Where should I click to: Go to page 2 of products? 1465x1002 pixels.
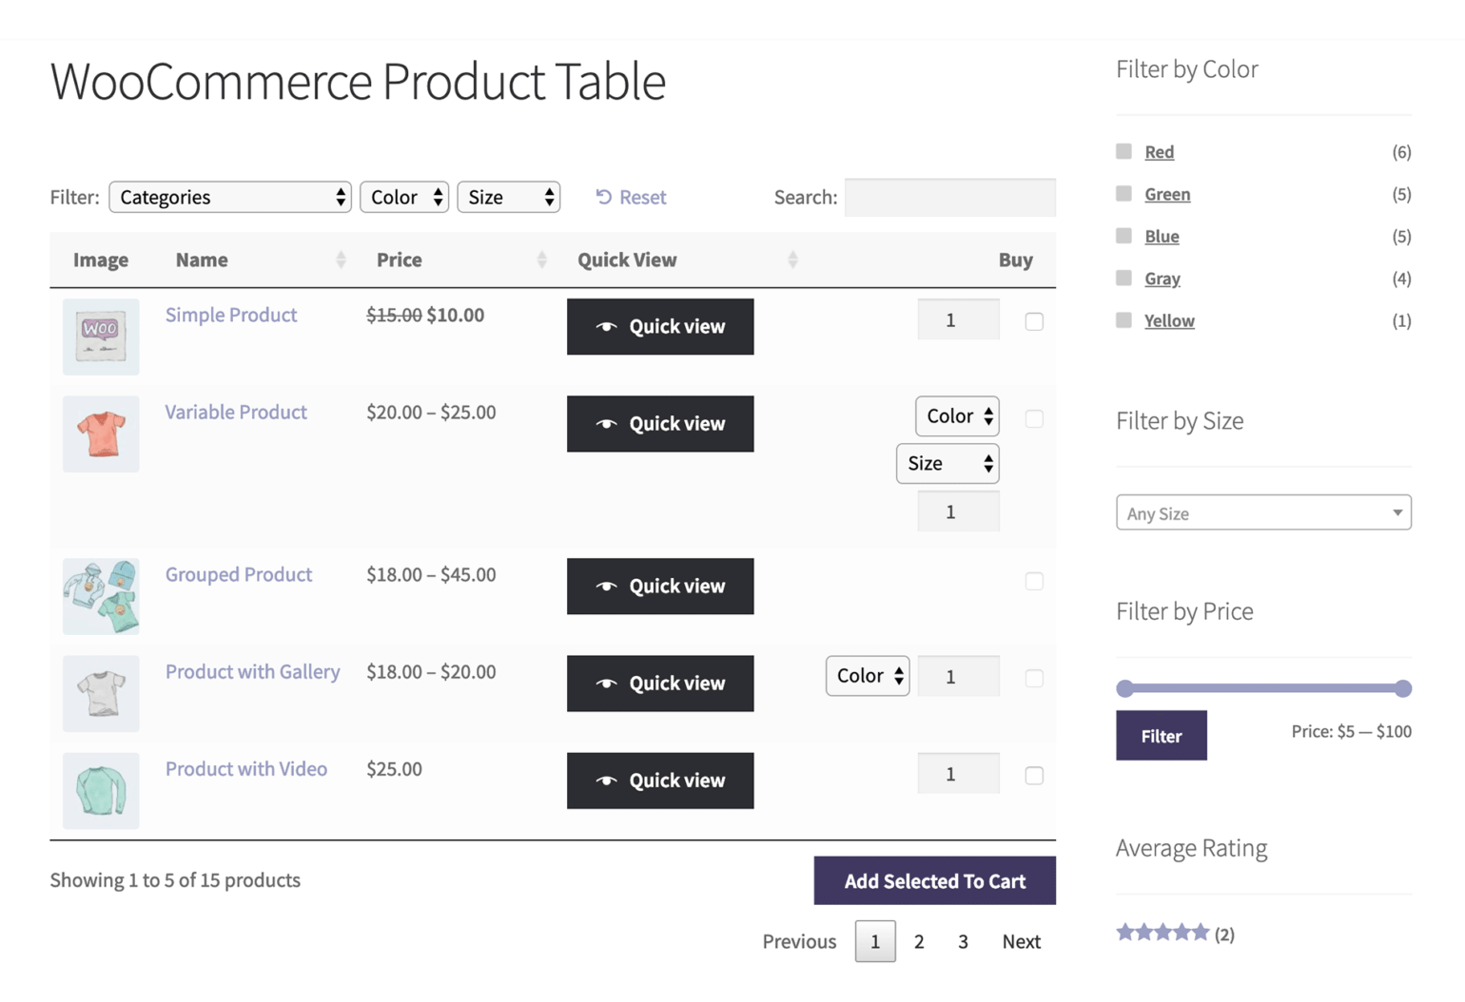coord(919,941)
